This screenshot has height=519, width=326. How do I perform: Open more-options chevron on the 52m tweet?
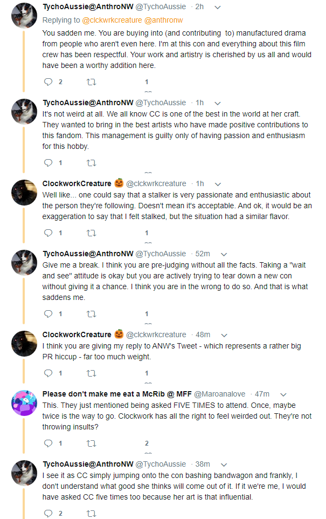224,254
